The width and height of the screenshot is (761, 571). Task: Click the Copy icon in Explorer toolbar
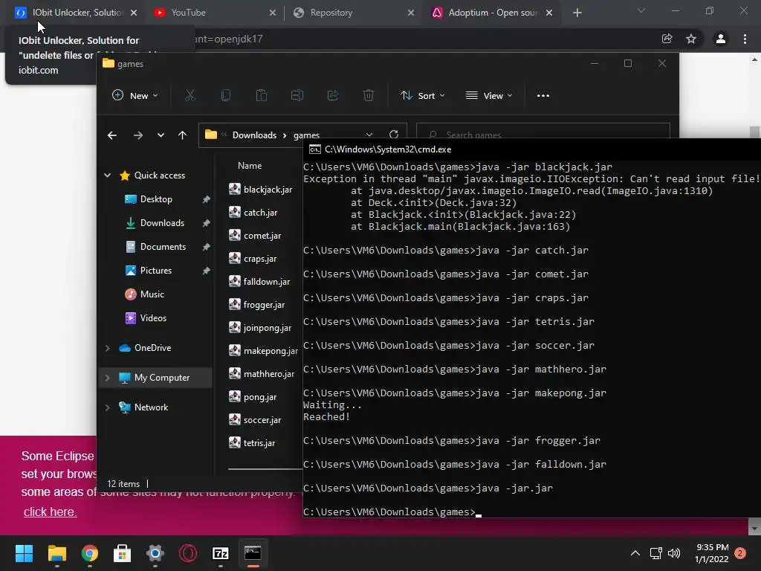[x=226, y=96]
